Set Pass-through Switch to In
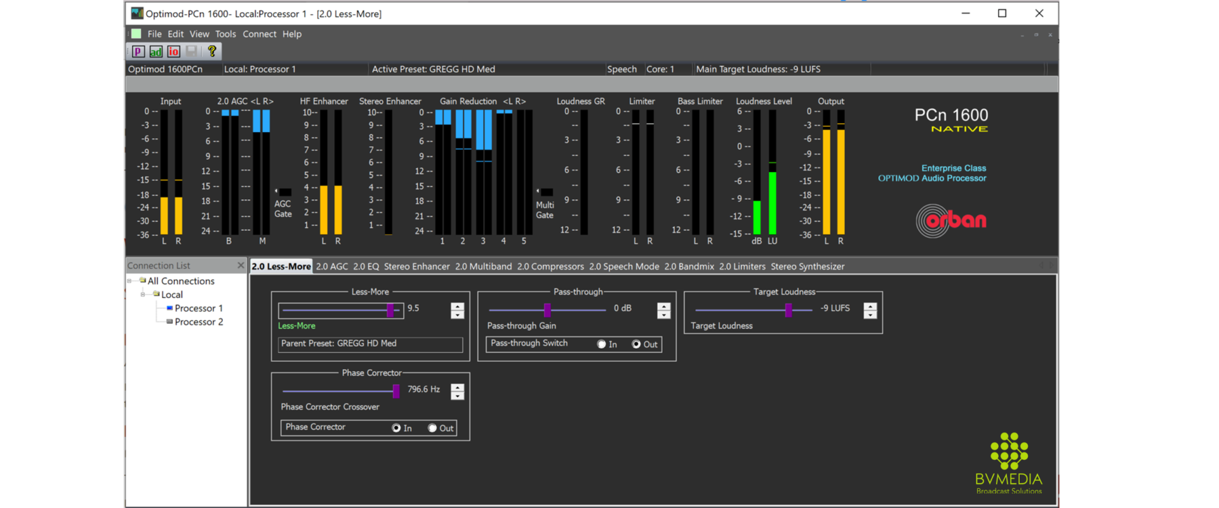 point(601,344)
